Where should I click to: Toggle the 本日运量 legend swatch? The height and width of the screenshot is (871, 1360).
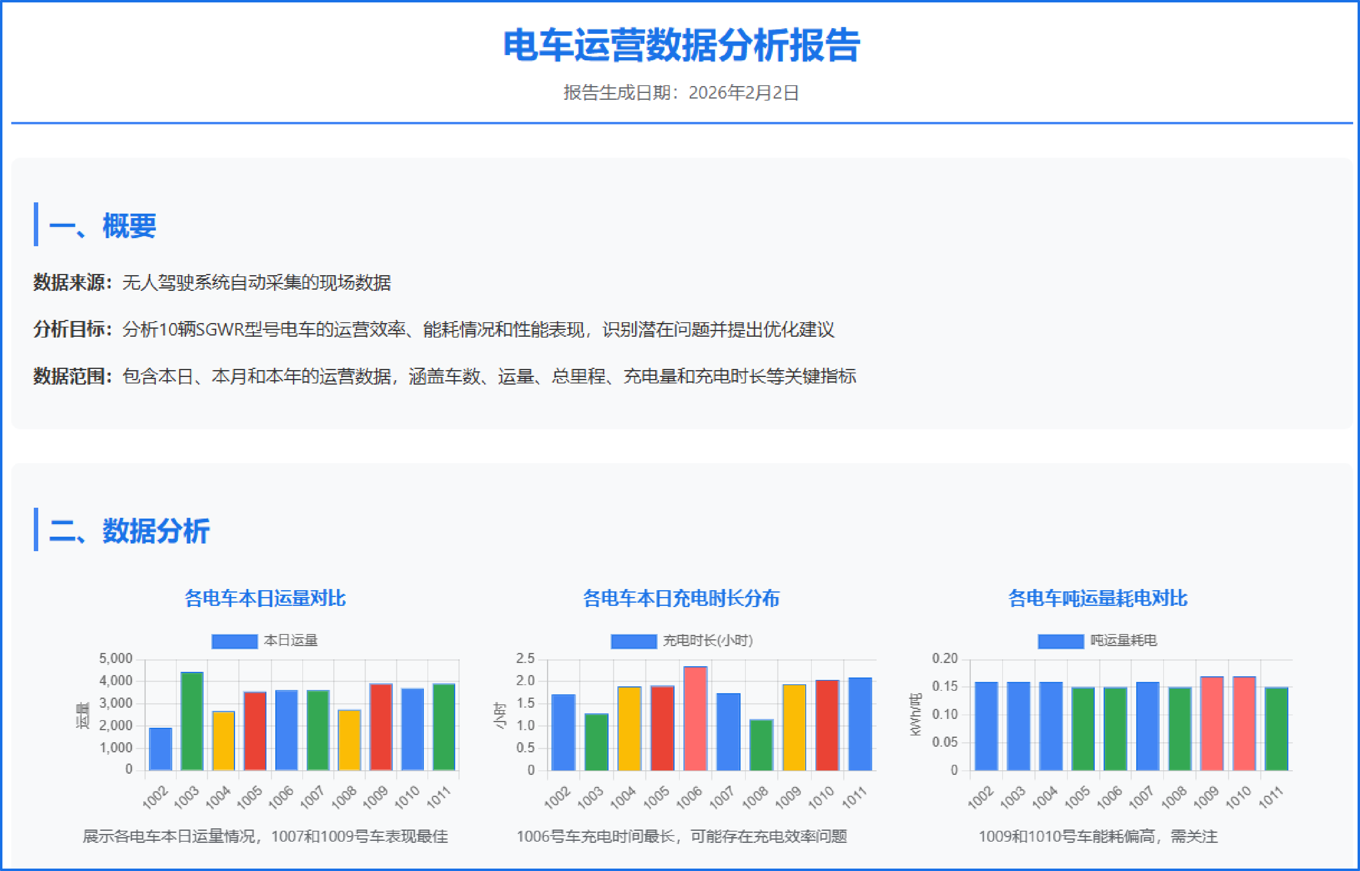coord(234,641)
